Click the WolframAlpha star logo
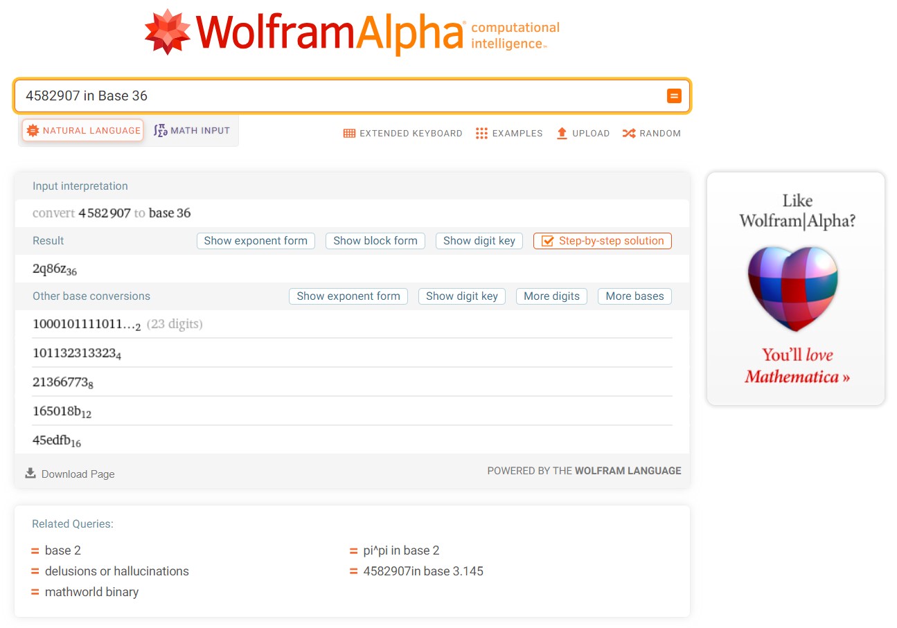The height and width of the screenshot is (628, 897). coord(167,31)
